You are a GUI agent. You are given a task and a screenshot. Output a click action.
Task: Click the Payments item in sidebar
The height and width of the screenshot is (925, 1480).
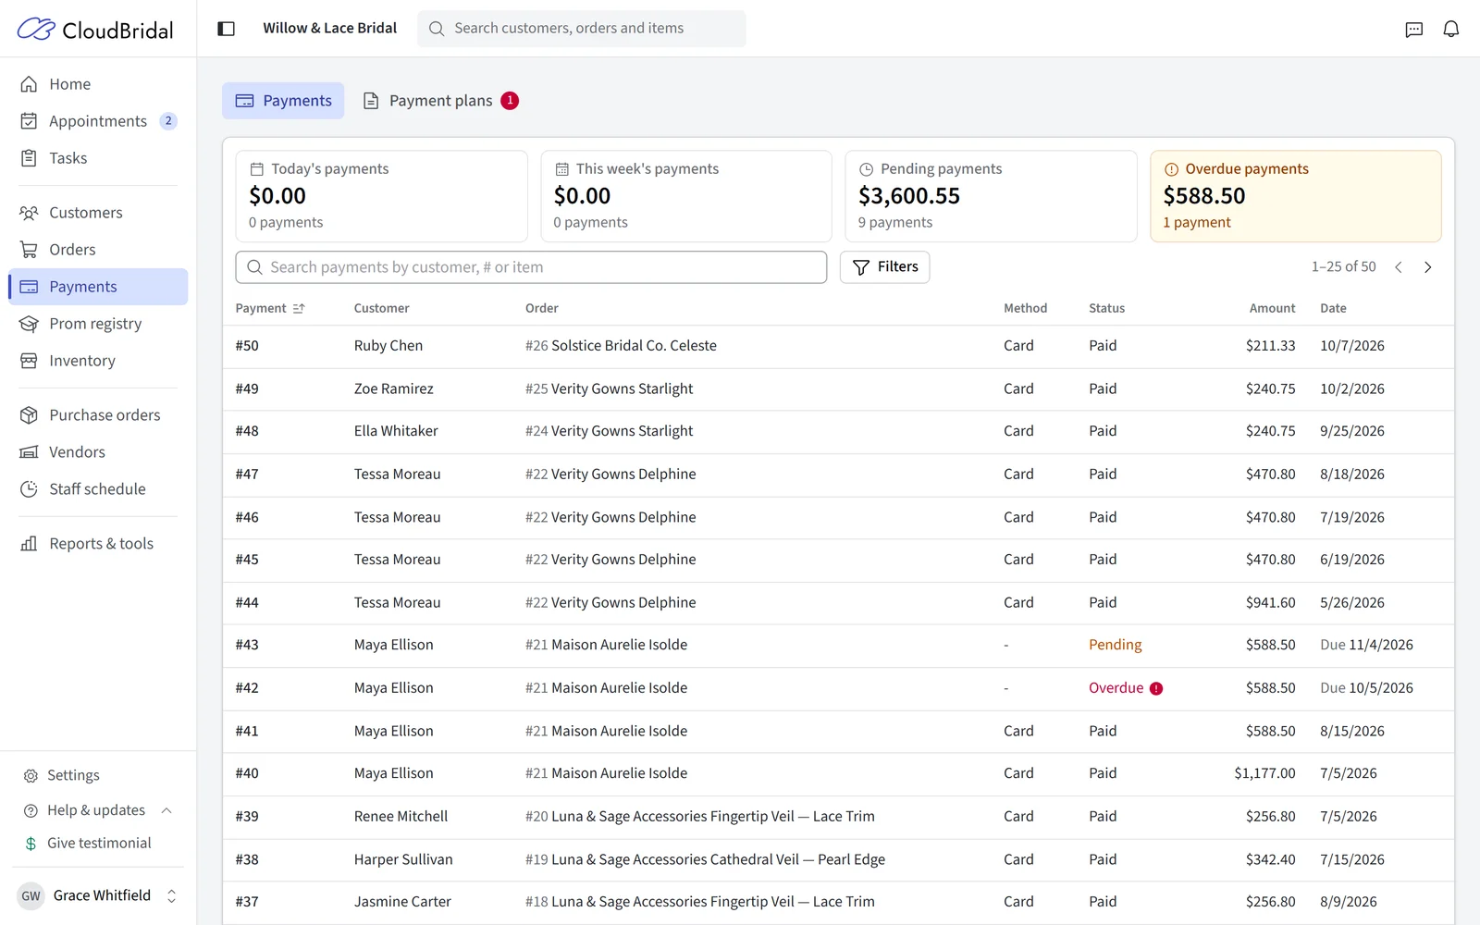(x=98, y=287)
